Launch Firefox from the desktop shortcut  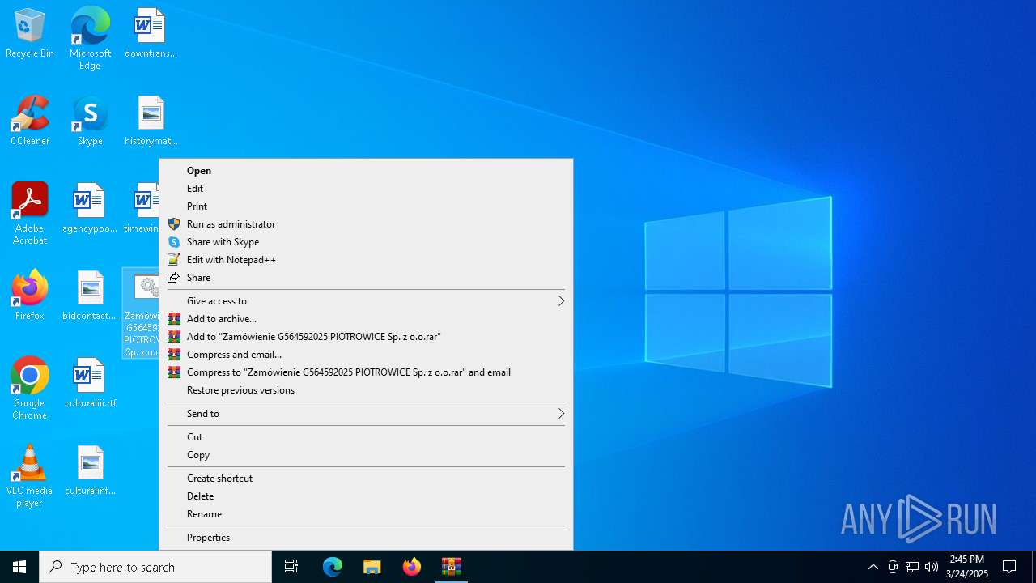30,296
